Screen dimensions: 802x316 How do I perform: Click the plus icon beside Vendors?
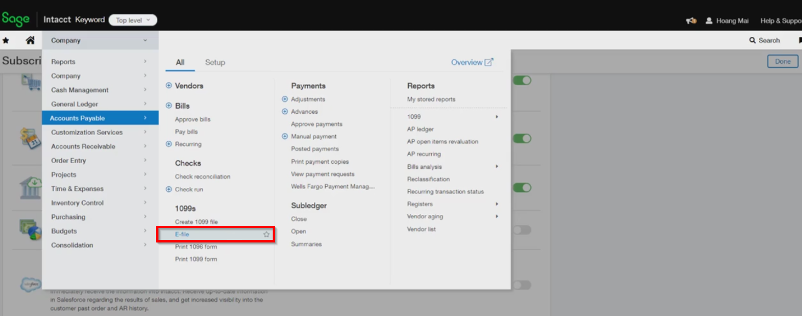point(169,86)
